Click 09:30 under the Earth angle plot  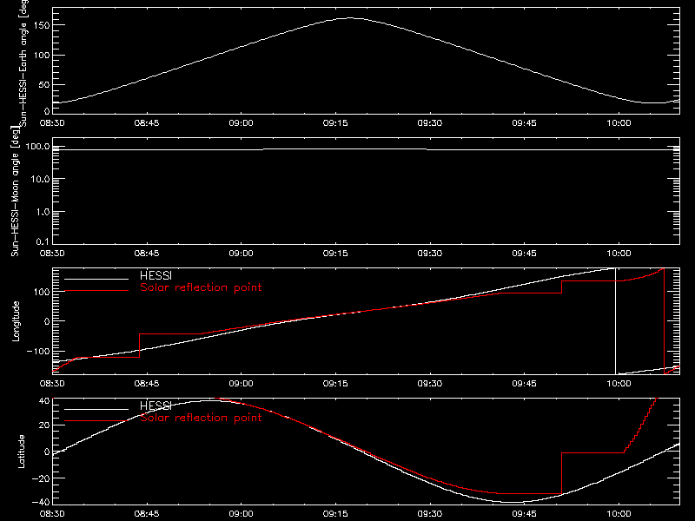(429, 122)
